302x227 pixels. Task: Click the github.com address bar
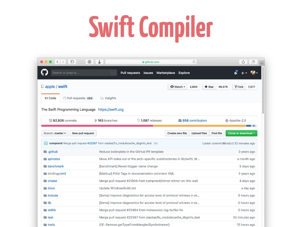click(151, 62)
